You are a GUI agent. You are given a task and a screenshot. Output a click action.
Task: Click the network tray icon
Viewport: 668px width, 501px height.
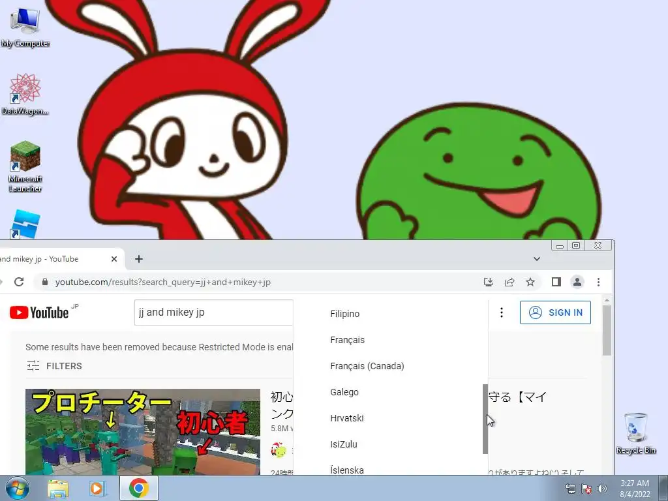click(570, 489)
